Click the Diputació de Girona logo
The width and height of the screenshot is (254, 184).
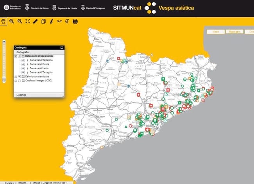pos(37,7)
